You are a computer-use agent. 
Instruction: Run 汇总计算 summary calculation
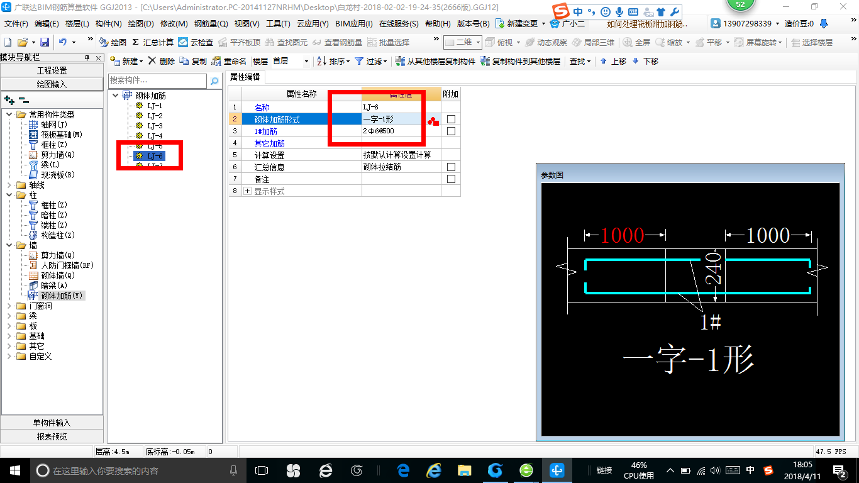(x=153, y=42)
